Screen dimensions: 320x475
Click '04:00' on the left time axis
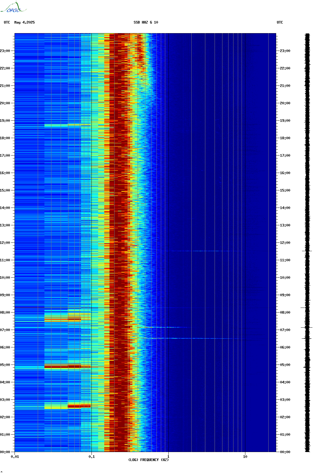click(x=5, y=382)
